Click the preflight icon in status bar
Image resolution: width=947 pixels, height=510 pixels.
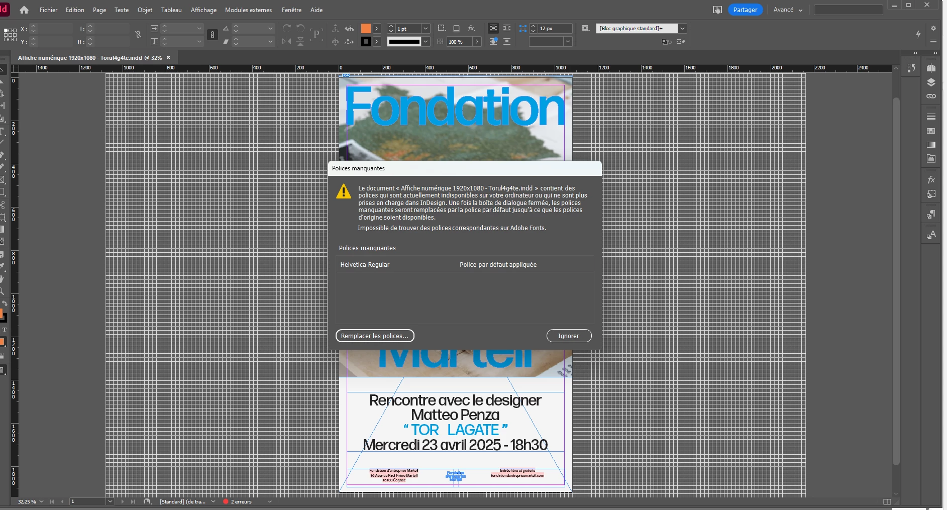147,501
